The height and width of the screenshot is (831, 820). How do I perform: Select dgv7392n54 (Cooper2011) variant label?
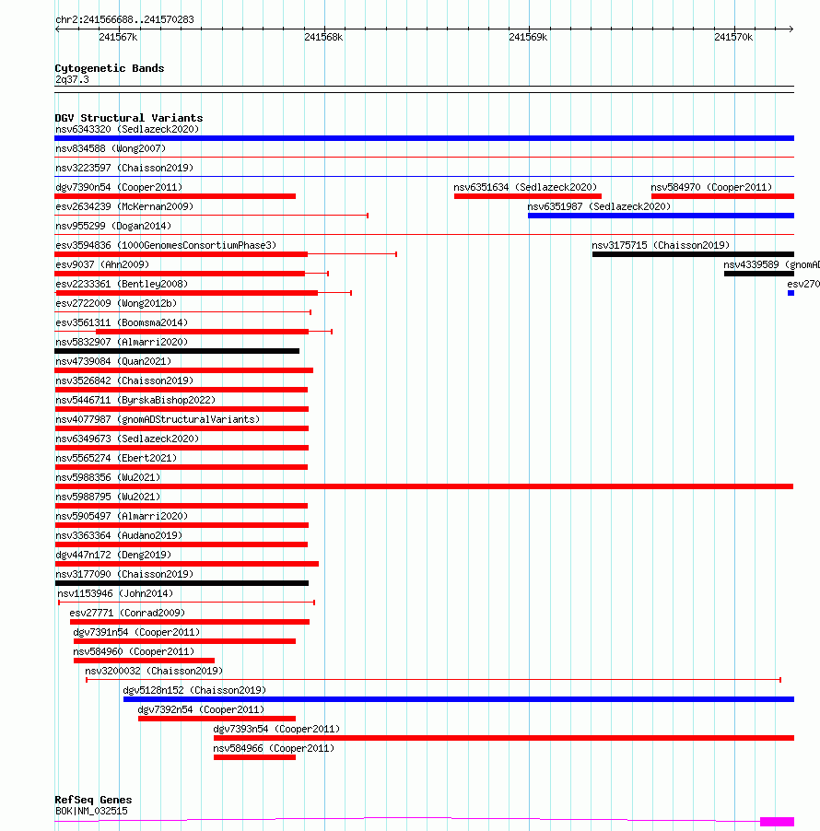point(201,709)
